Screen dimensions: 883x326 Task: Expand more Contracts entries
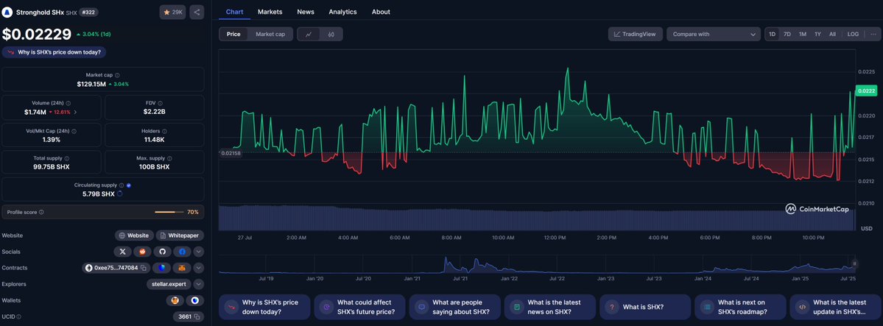coord(198,268)
